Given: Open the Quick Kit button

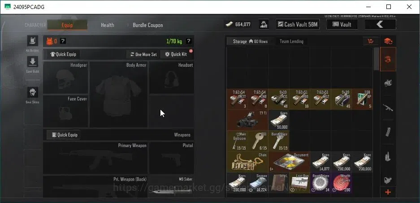Looking at the screenshot, I should (x=176, y=54).
